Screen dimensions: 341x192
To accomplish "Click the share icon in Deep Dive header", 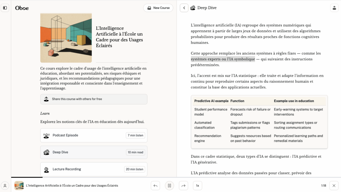I will 334,8.
